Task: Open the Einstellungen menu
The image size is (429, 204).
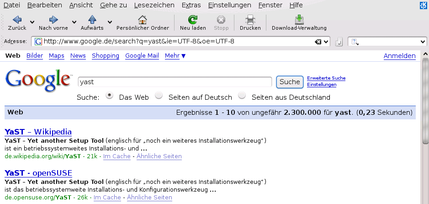Action: (x=229, y=5)
